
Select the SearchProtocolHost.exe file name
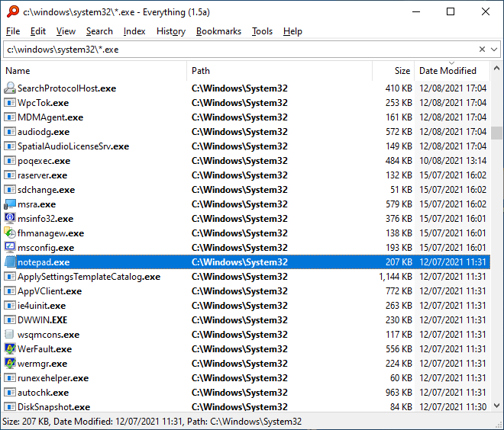[x=67, y=88]
